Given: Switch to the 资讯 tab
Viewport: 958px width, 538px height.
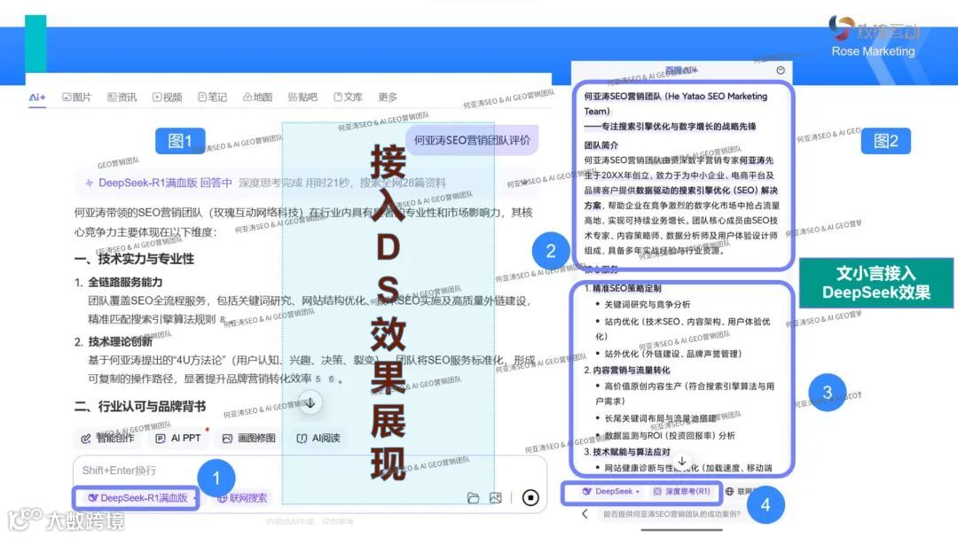Looking at the screenshot, I should [122, 97].
